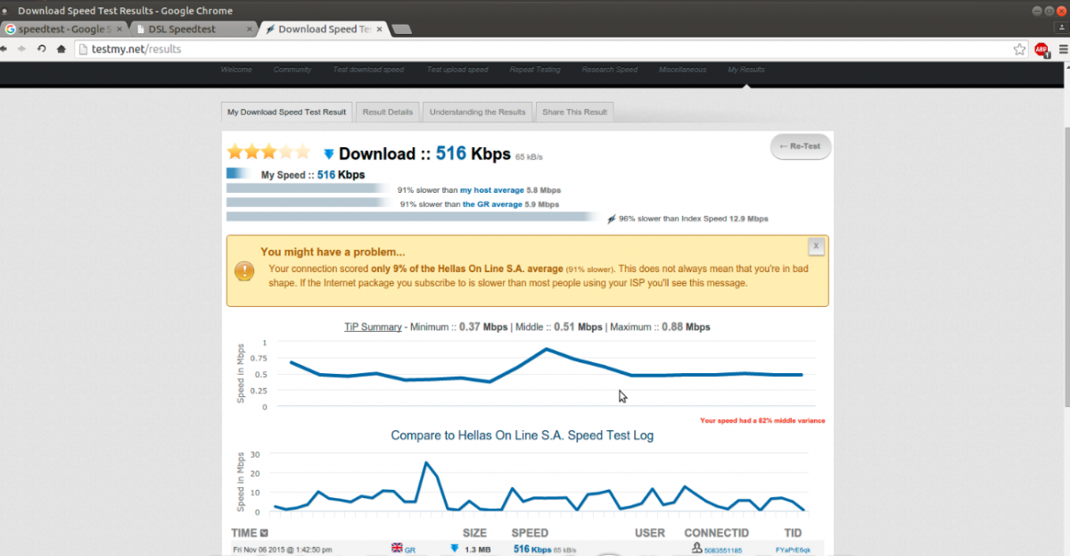Viewport: 1070px width, 556px height.
Task: Click the SPEED column header
Action: point(530,533)
